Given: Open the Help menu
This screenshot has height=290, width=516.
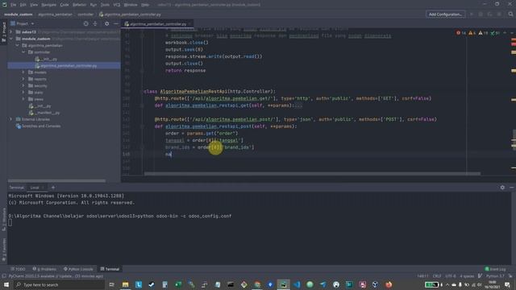Looking at the screenshot, I should coord(145,5).
